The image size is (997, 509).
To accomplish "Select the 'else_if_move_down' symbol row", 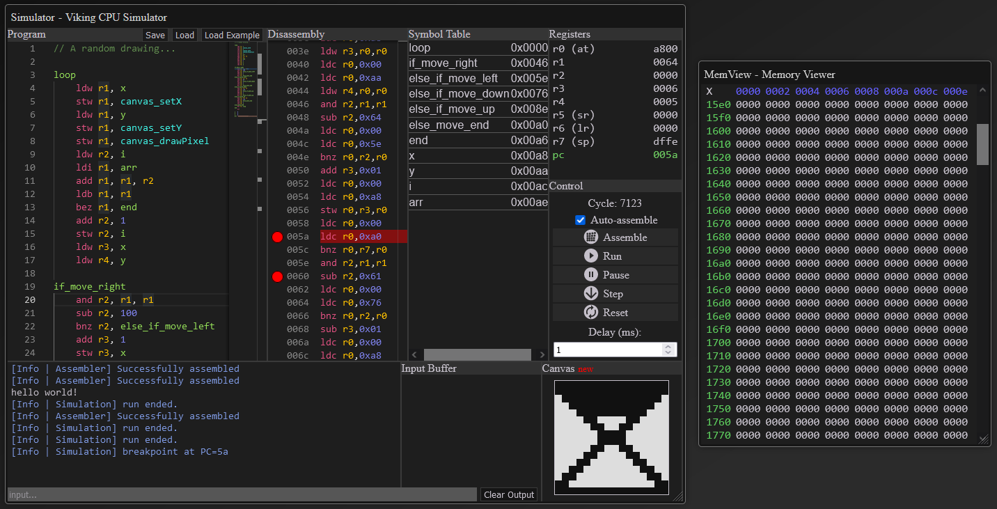I will point(478,94).
